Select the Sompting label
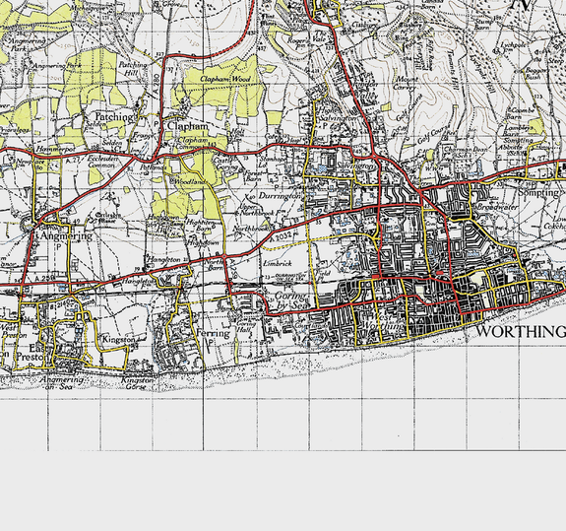566x531 pixels. [538, 193]
